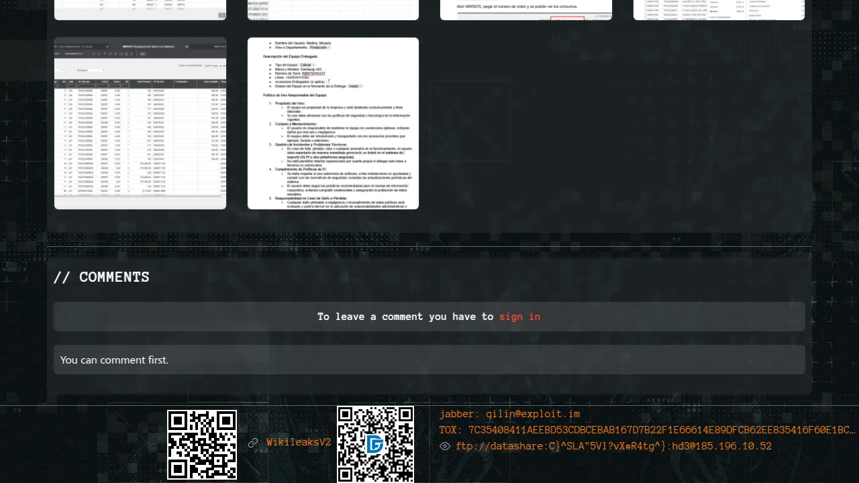Image resolution: width=859 pixels, height=483 pixels.
Task: Click the eye icon before the ftp address
Action: pos(445,446)
